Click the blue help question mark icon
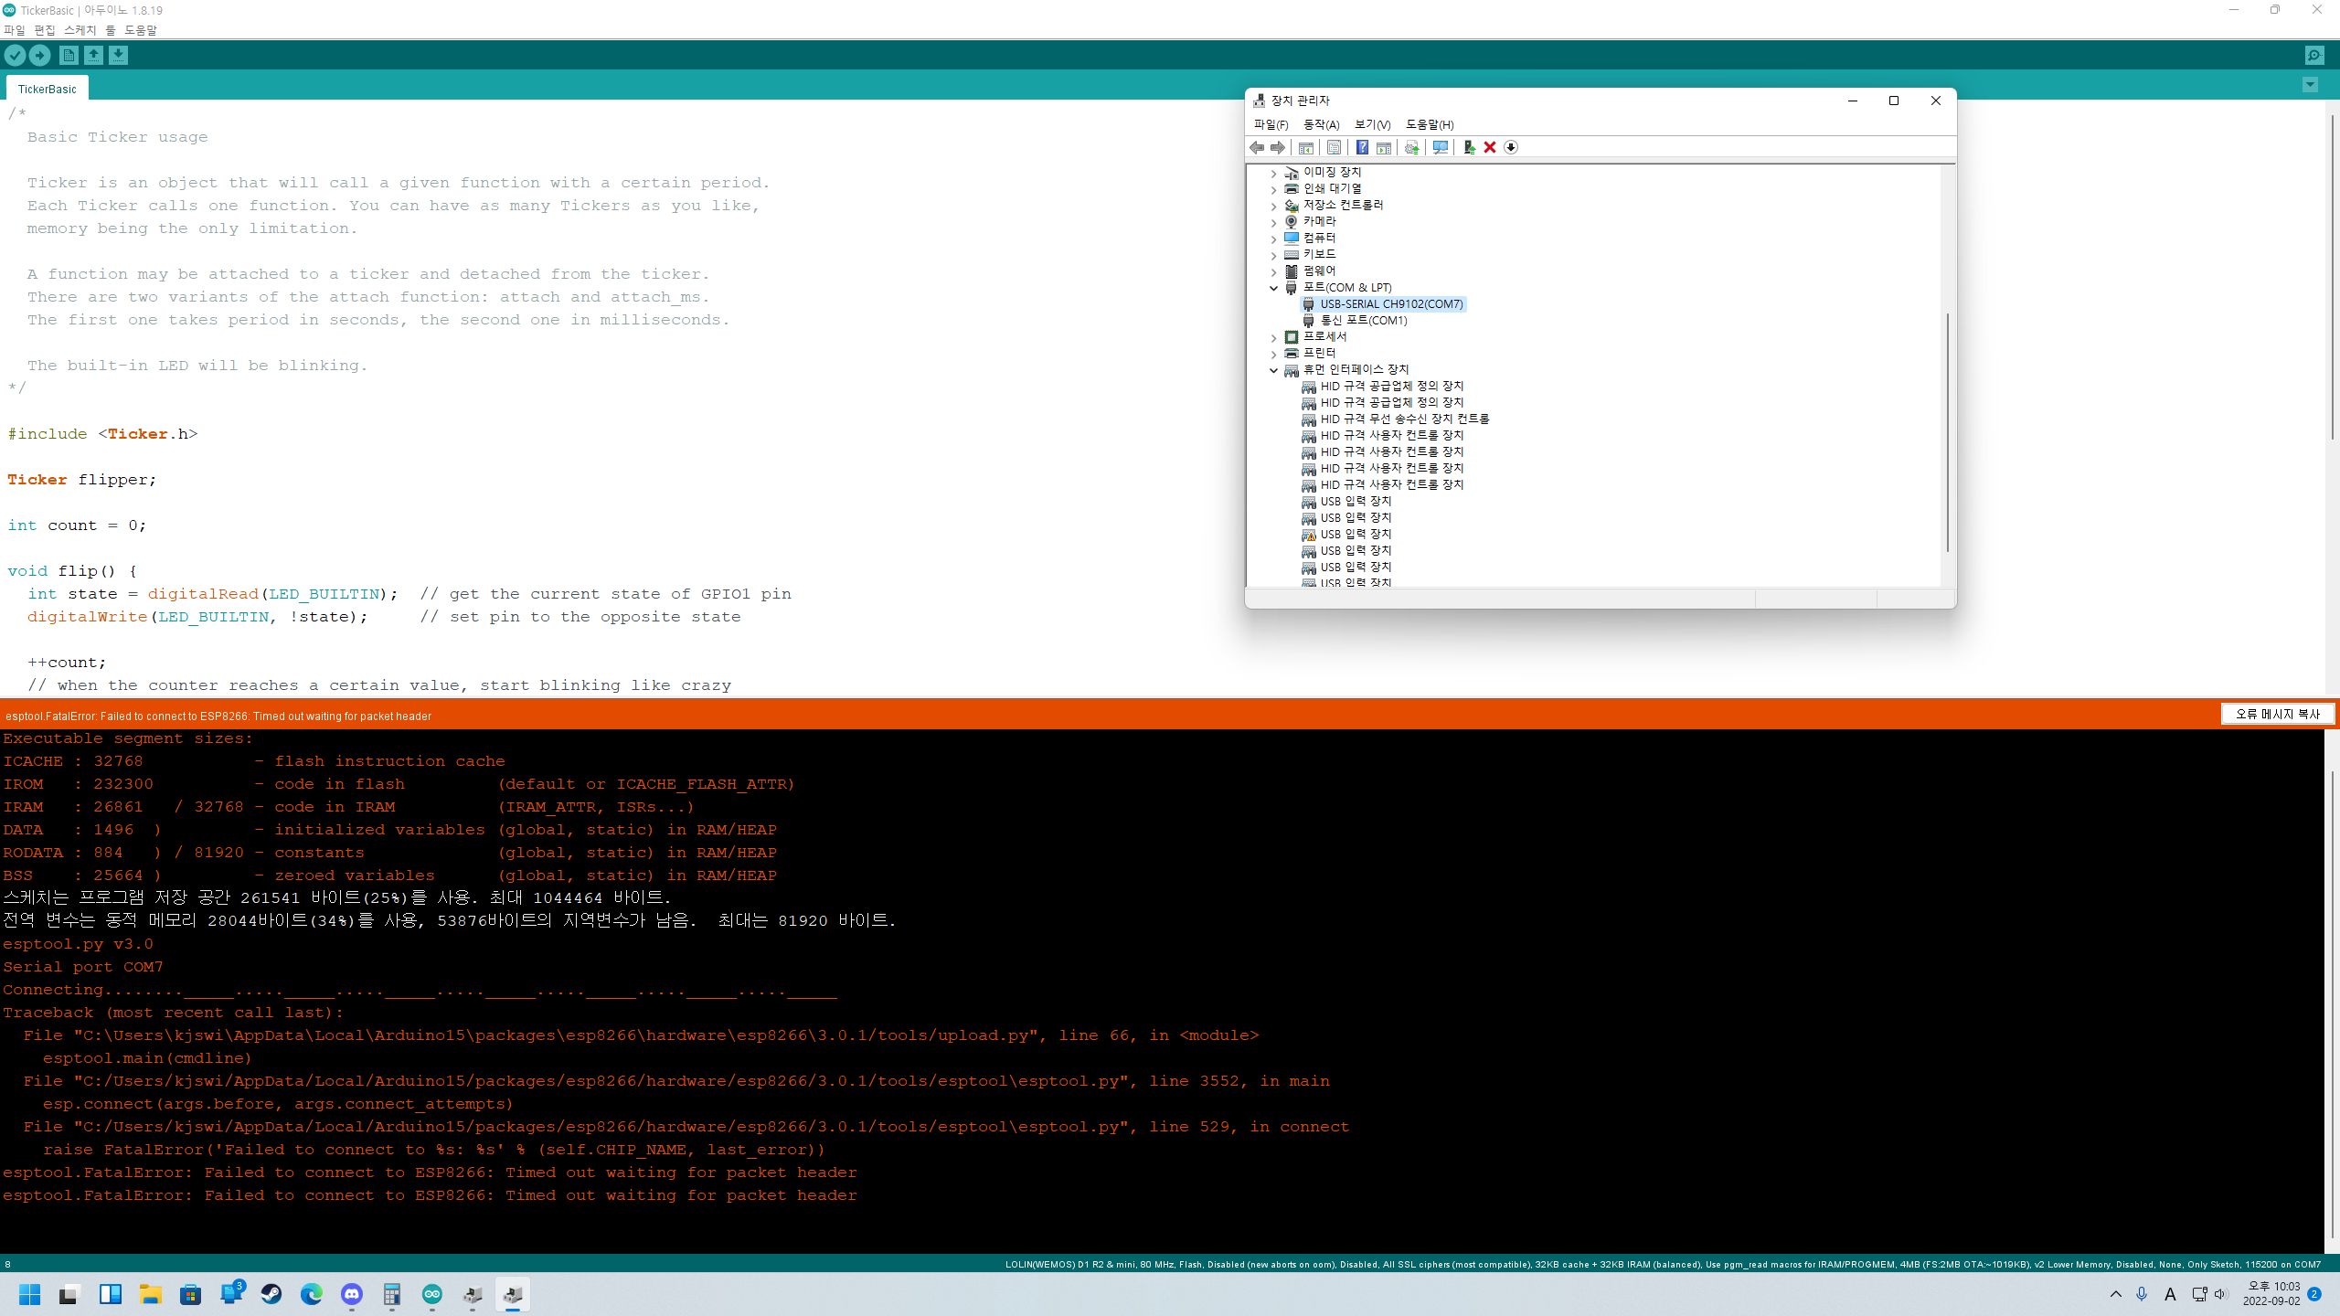 coord(1362,147)
